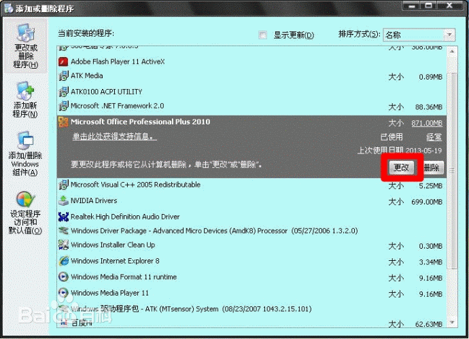Click the 2013-05-19 last used date

(423, 151)
